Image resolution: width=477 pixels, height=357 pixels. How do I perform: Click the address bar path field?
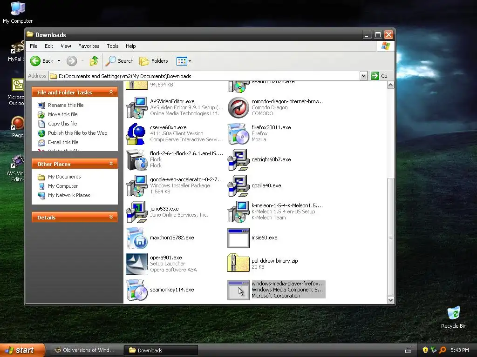pyautogui.click(x=204, y=76)
